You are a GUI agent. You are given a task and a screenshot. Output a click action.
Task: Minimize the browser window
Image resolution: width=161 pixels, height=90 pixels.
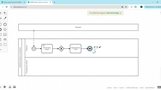[152, 2]
